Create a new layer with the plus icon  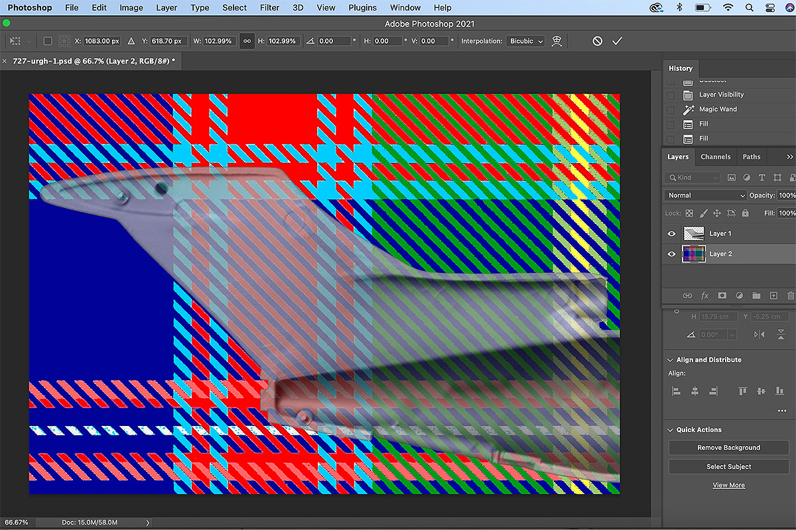tap(773, 295)
